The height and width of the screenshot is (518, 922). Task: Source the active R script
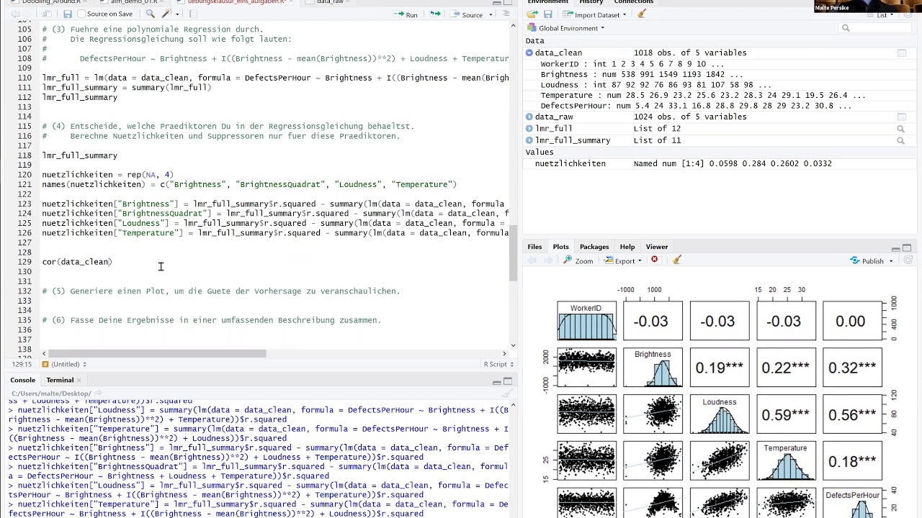coord(467,14)
